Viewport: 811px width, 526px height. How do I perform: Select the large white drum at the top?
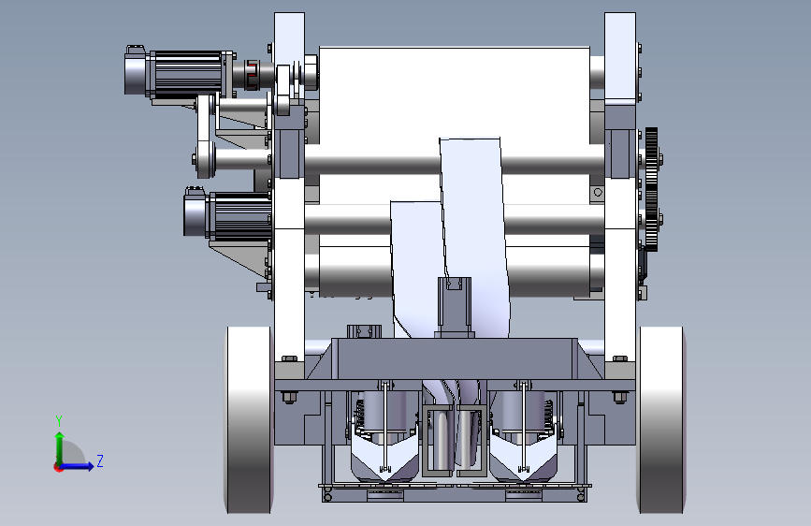pyautogui.click(x=454, y=95)
